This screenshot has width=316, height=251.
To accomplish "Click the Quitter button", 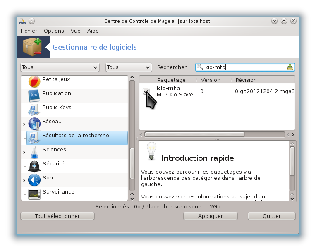I will point(272,216).
